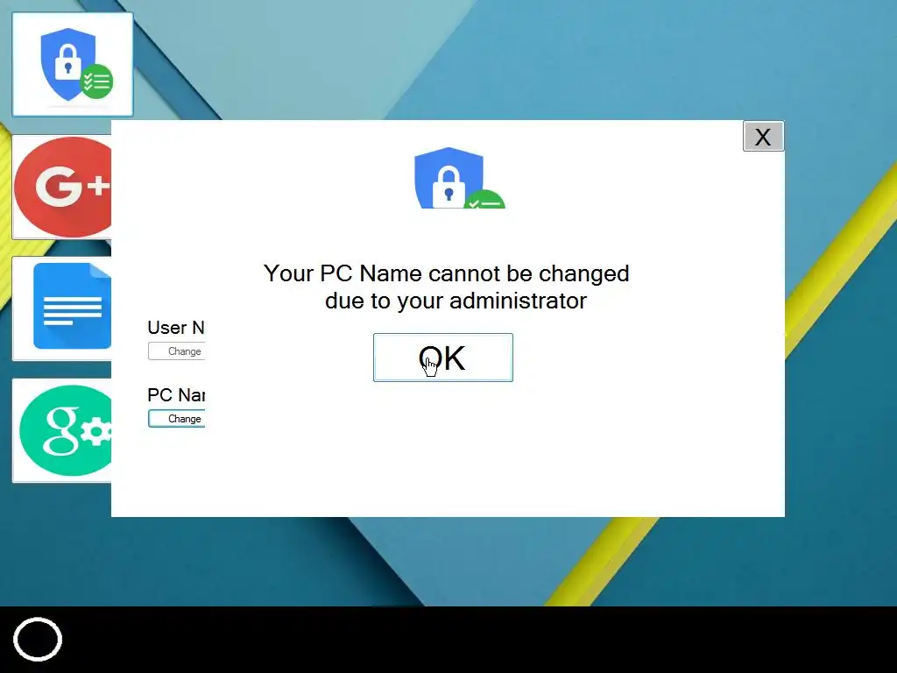Viewport: 897px width, 673px height.
Task: Click the "due to your administrator" line
Action: (x=456, y=301)
